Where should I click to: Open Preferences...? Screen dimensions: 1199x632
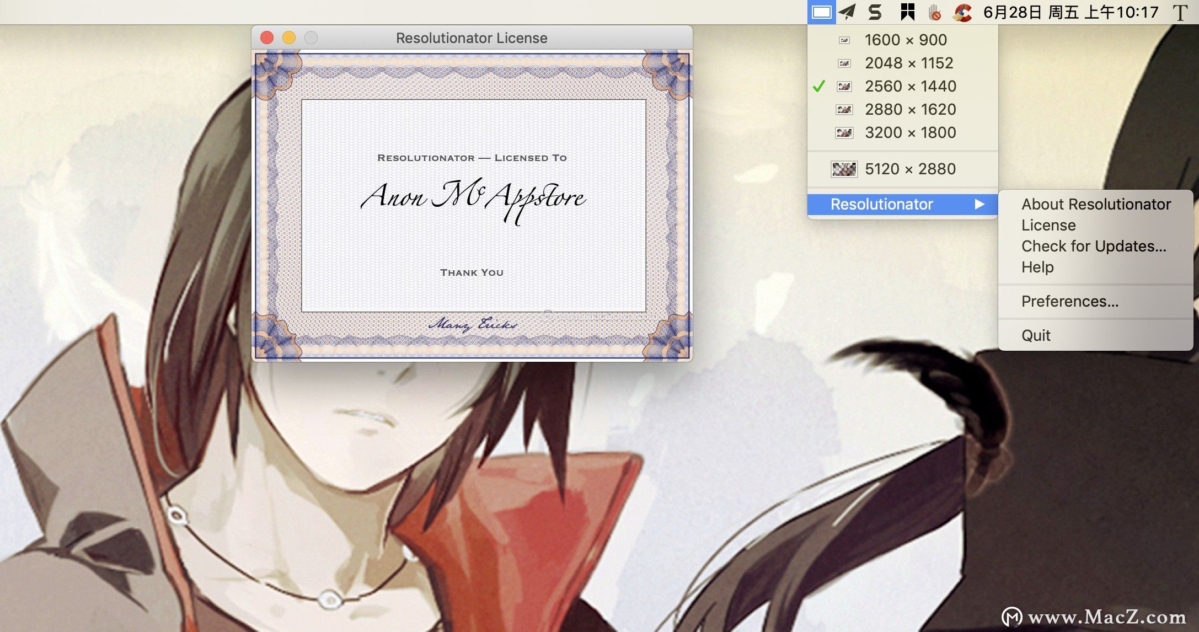tap(1096, 301)
